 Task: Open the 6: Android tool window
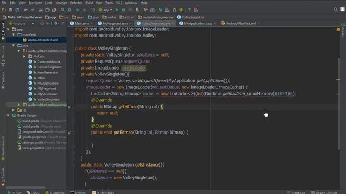pos(55,192)
